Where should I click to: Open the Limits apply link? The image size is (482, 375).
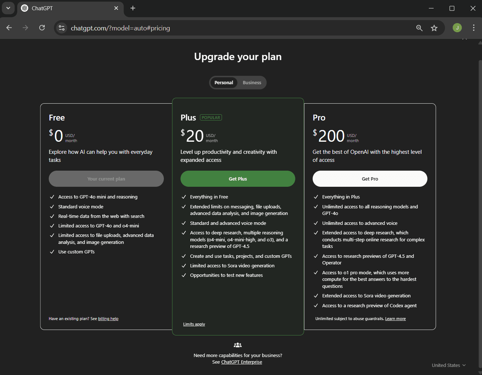point(194,324)
